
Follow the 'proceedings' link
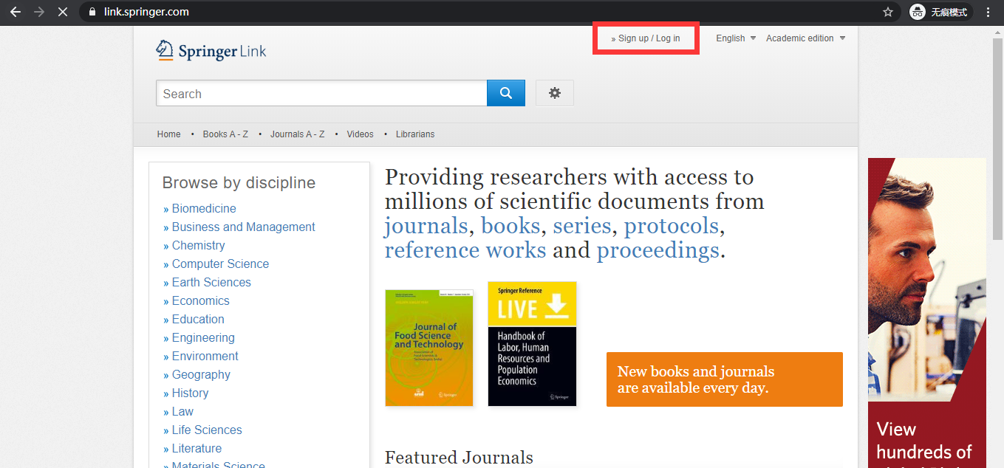click(658, 250)
